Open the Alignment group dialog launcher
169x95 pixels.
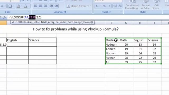coord(90,12)
